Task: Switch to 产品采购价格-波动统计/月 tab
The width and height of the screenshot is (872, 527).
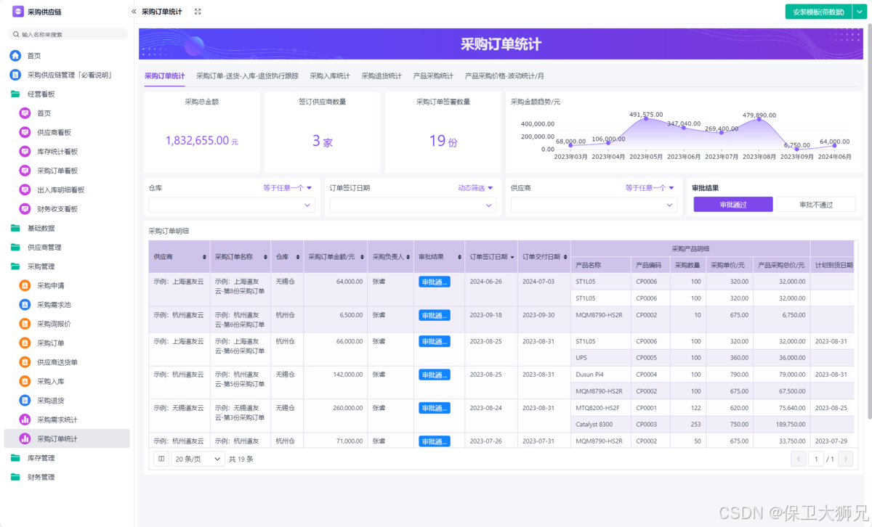Action: (x=504, y=75)
